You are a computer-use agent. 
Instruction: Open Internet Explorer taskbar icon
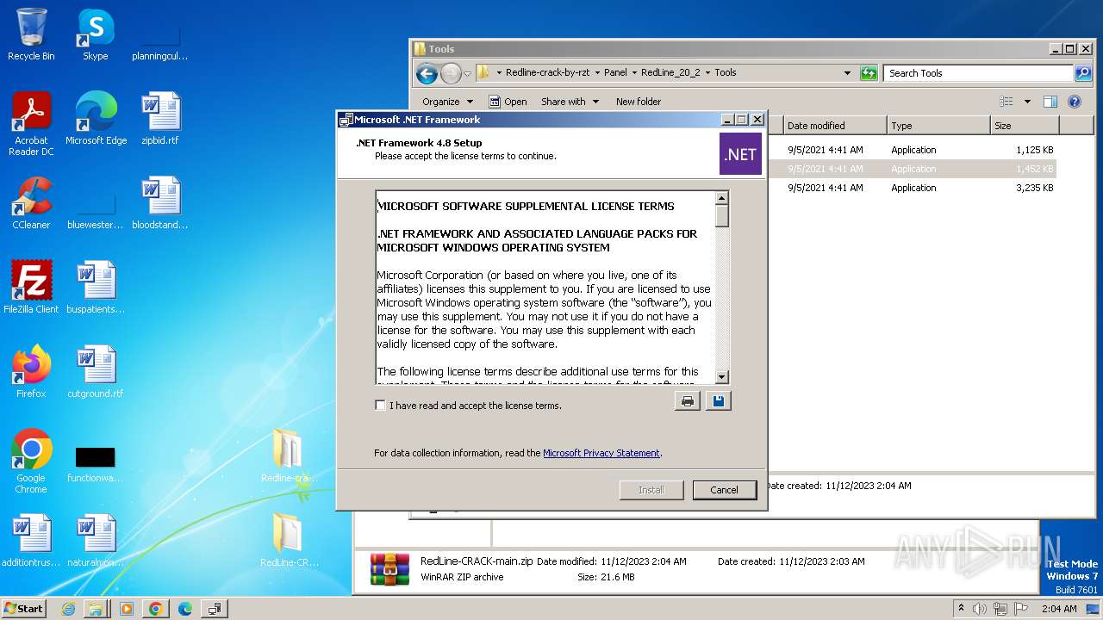pyautogui.click(x=69, y=609)
